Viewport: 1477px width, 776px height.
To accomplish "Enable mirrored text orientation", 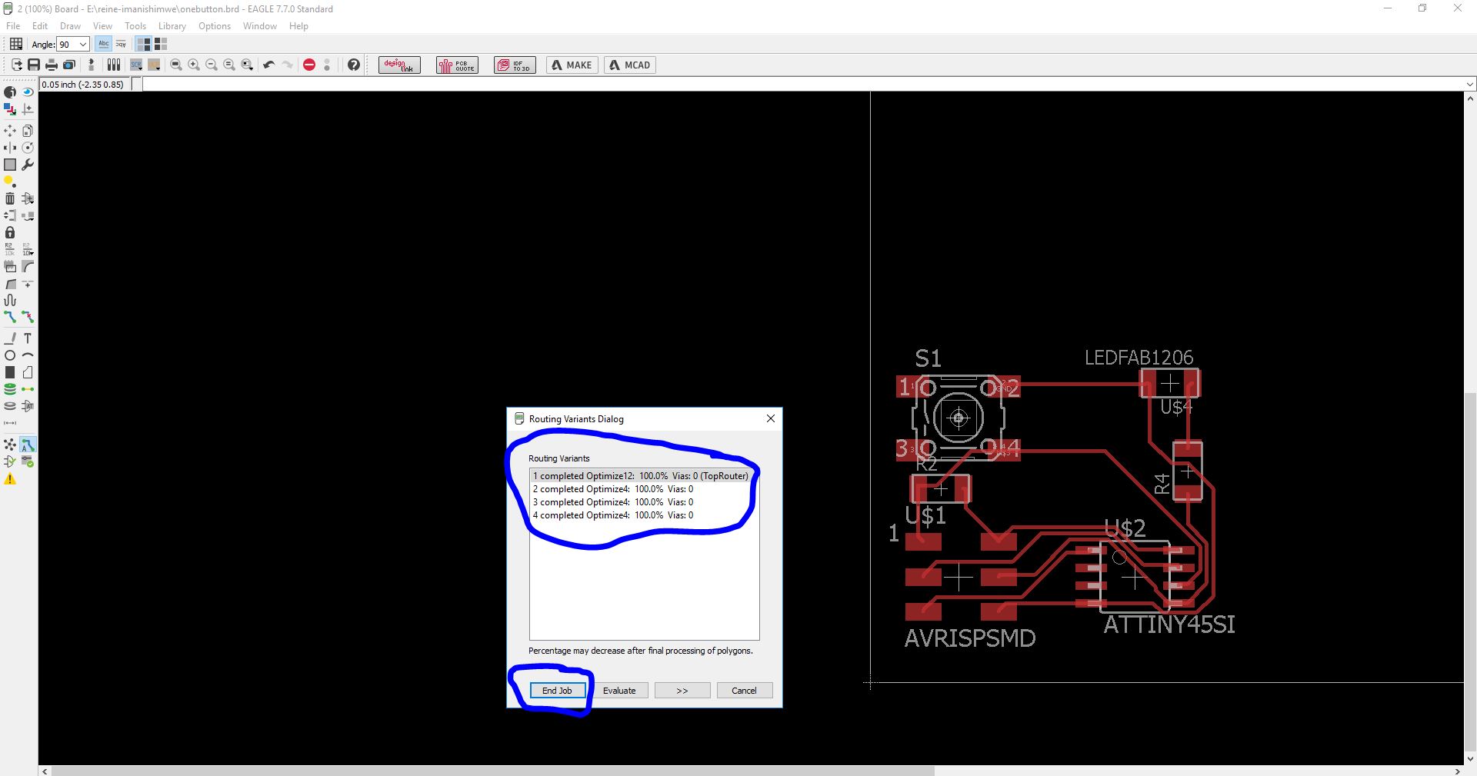I will [x=121, y=44].
